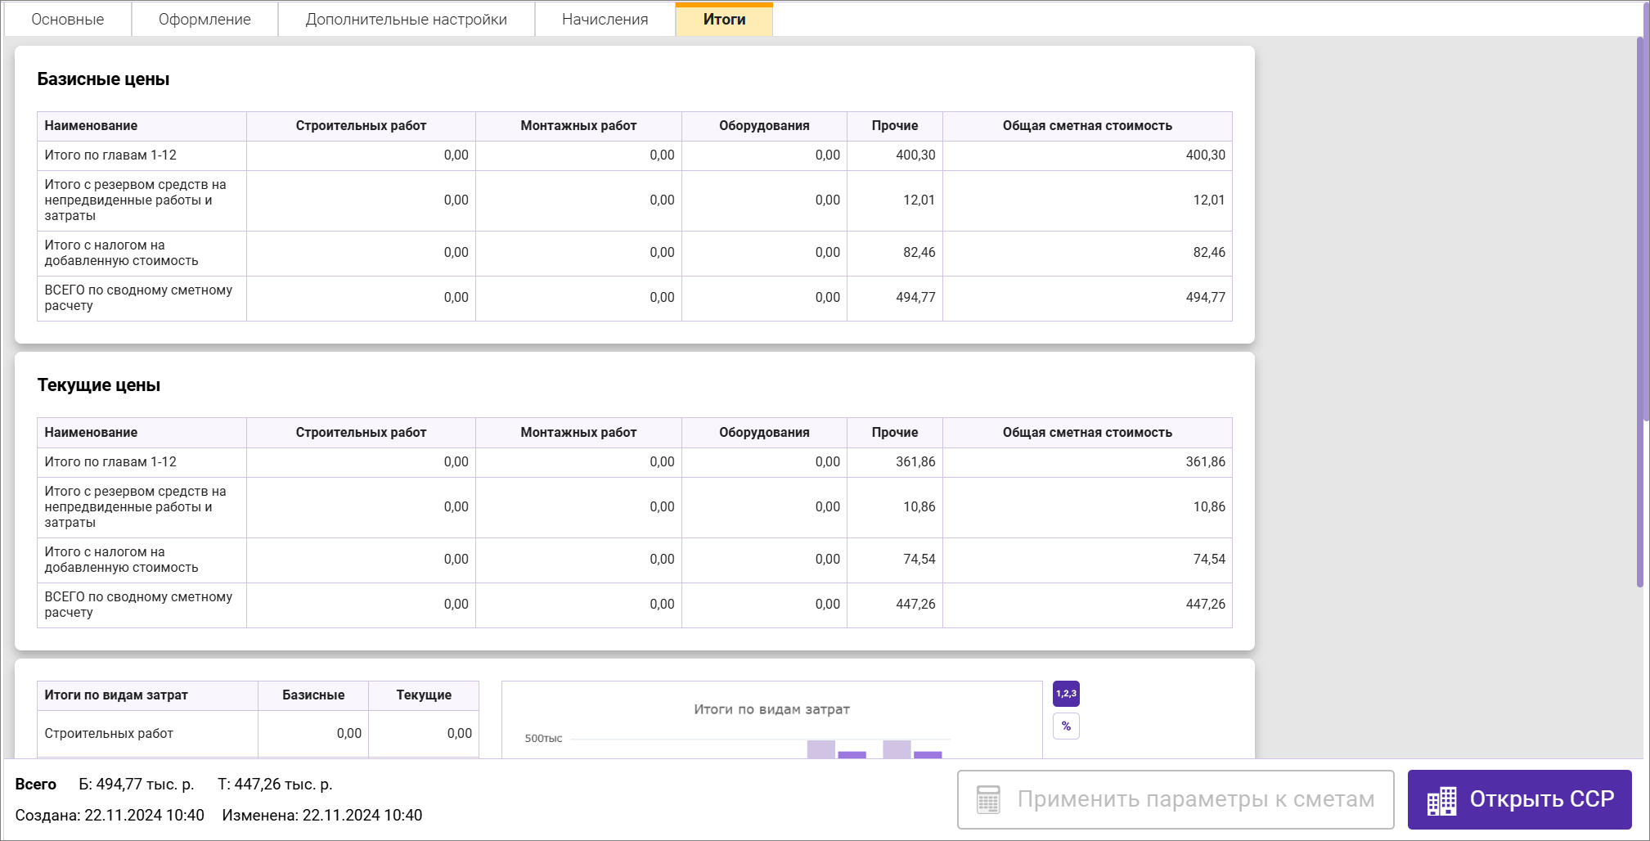The height and width of the screenshot is (841, 1650).
Task: Click the calculator icon on the apply parameters button
Action: coord(988,799)
